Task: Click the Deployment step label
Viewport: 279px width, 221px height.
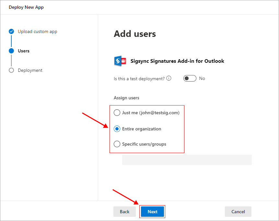Action: [29, 70]
